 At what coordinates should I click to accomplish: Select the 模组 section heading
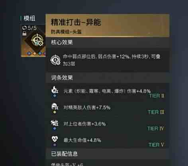click(x=29, y=18)
